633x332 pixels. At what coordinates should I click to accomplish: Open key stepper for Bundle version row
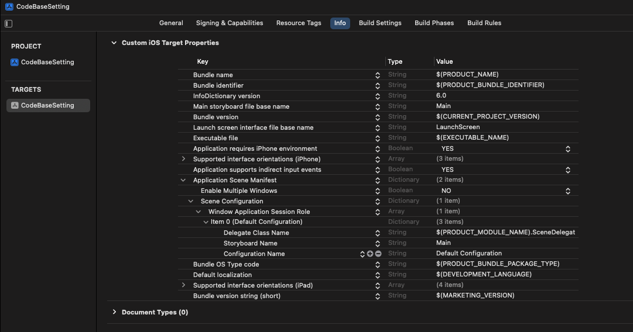pos(378,117)
